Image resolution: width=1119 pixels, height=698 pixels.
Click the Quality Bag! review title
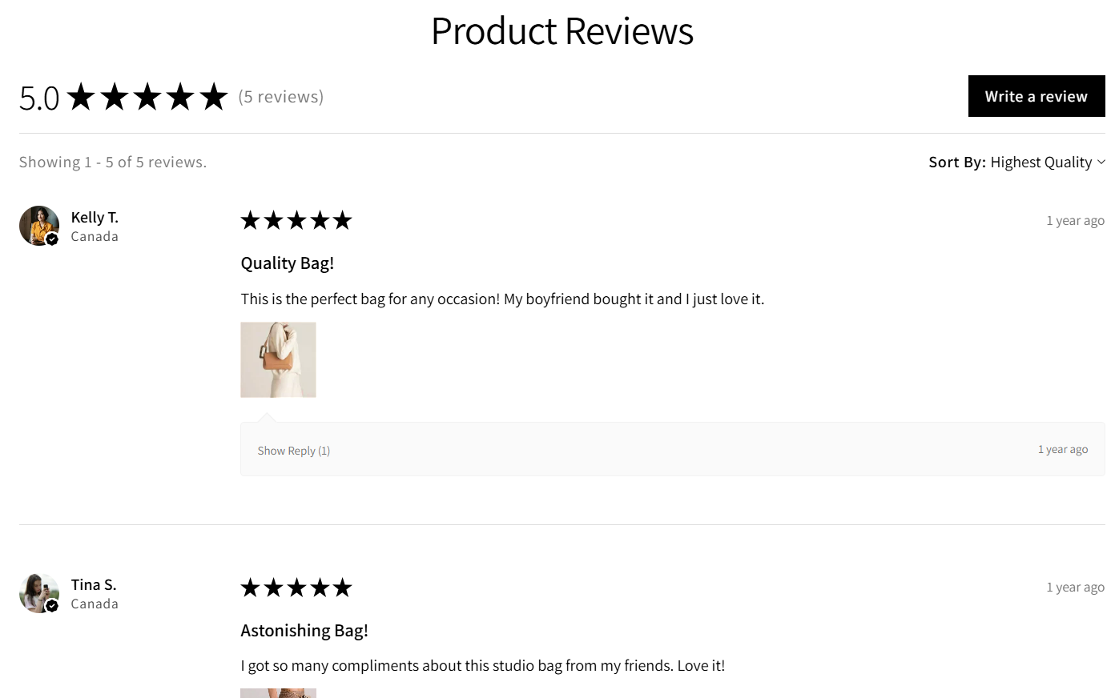click(288, 263)
